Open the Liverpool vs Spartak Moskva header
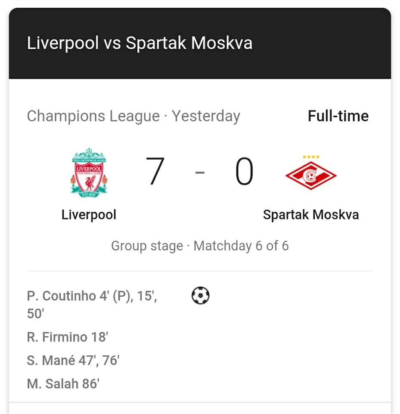Screen dimensions: 400x414 (140, 44)
